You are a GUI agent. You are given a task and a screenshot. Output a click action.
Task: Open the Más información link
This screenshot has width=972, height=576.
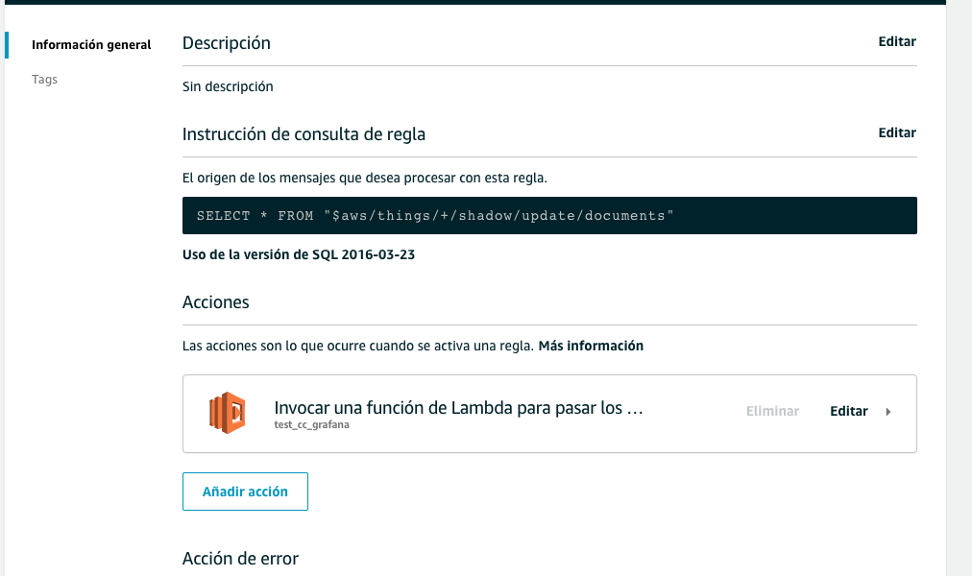(591, 346)
